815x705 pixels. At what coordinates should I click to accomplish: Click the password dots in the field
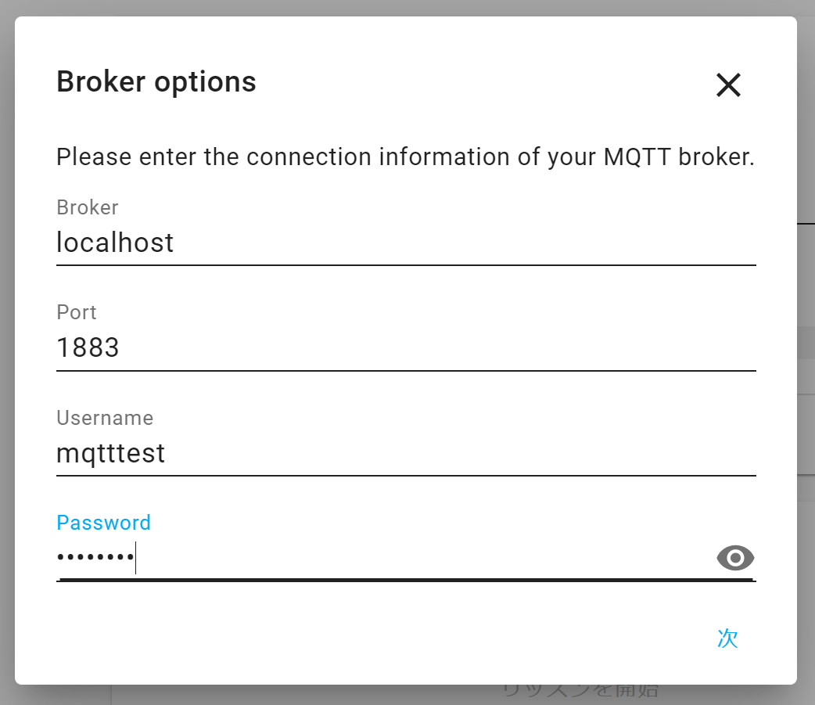pos(95,557)
